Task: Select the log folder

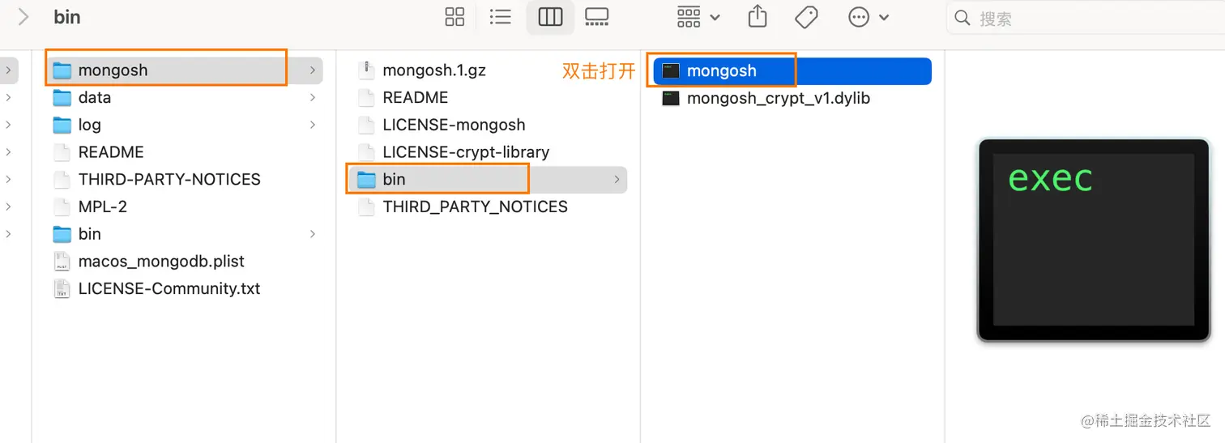Action: pos(186,125)
